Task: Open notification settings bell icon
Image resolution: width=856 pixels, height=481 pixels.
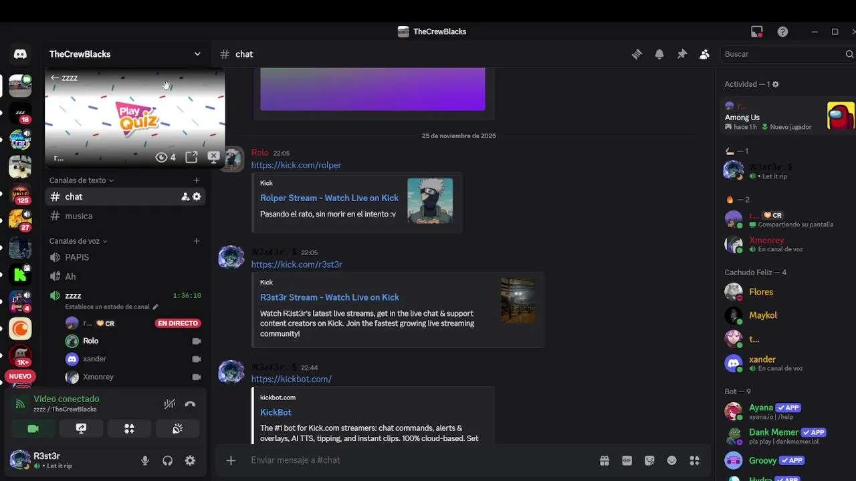Action: click(659, 54)
